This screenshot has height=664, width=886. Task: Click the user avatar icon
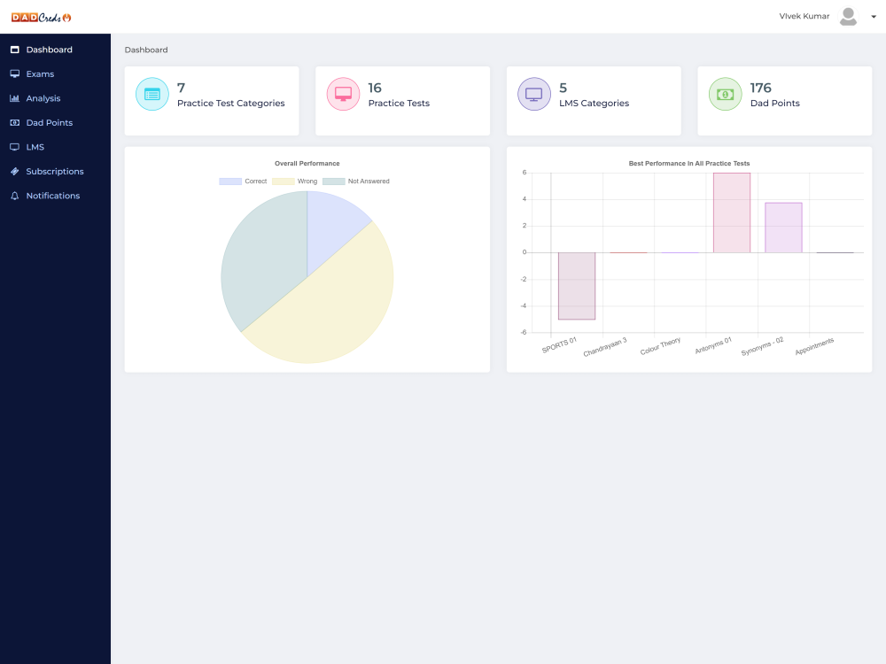[x=848, y=17]
